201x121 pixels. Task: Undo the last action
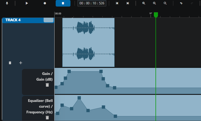181,3
